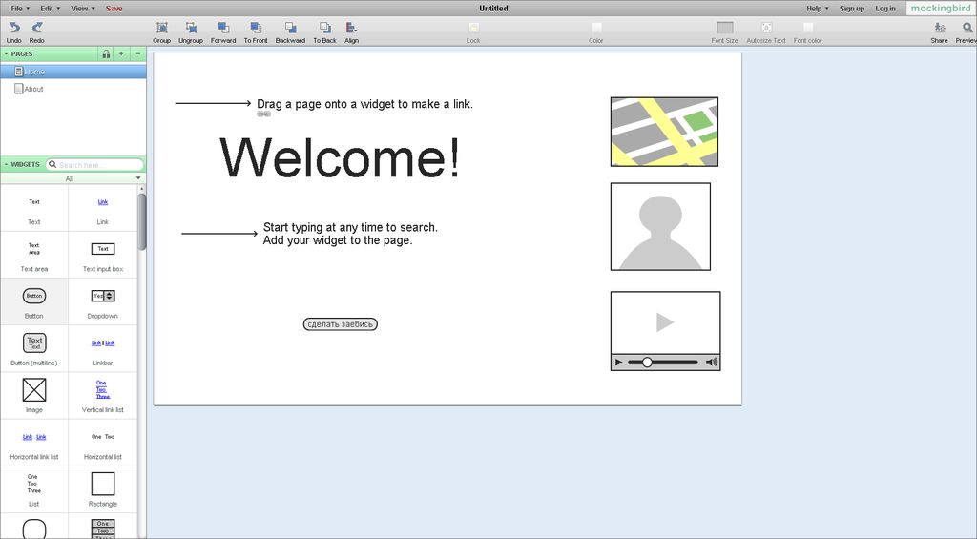Viewport: 977px width, 539px height.
Task: Collapse the WIDGETS panel
Action: click(7, 164)
